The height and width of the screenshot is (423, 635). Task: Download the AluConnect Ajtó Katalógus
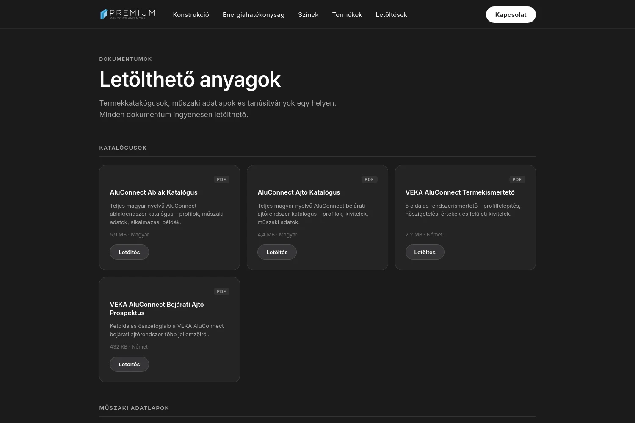(277, 252)
